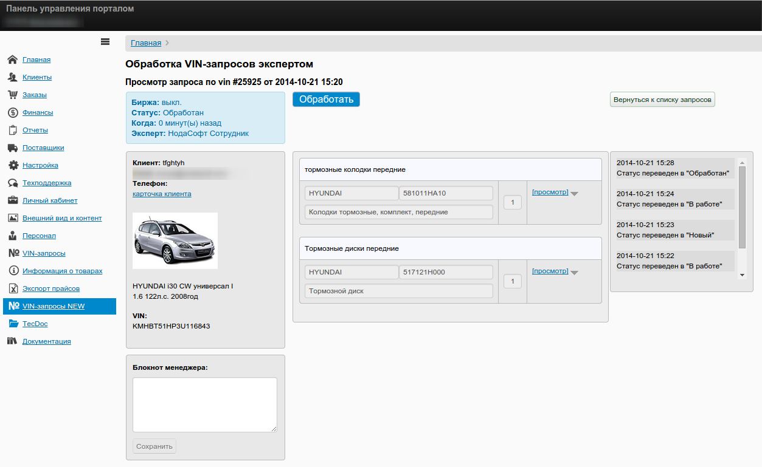Image resolution: width=762 pixels, height=467 pixels.
Task: Click просмотр link for part 517121H000
Action: tap(550, 271)
